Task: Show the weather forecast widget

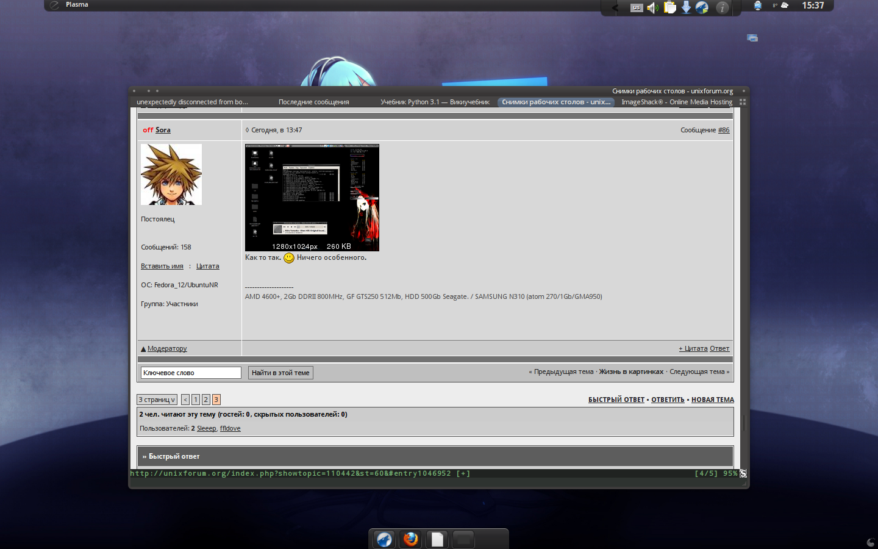Action: [x=780, y=5]
